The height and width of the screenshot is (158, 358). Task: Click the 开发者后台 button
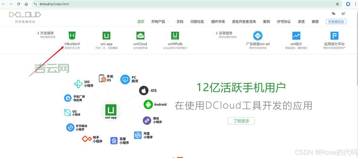click(336, 22)
